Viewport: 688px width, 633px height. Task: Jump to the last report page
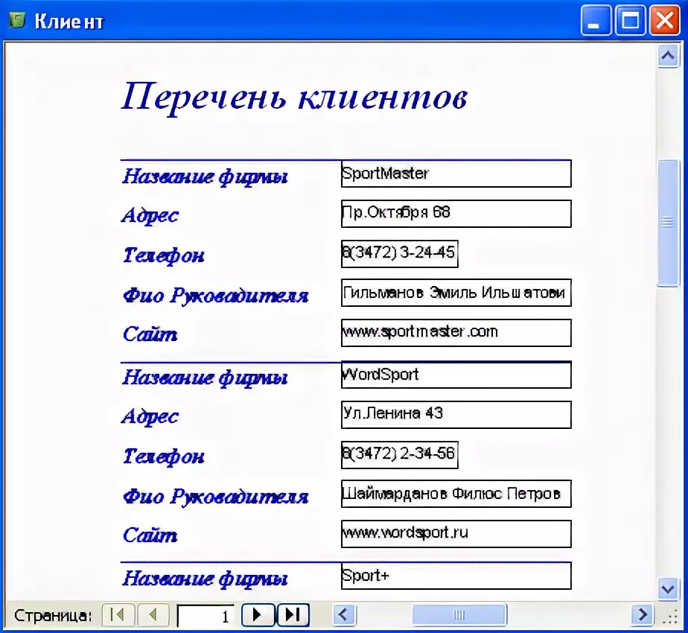pyautogui.click(x=293, y=615)
